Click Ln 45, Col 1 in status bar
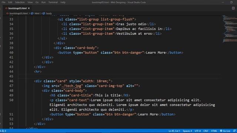The height and width of the screenshot is (133, 237). [x=174, y=131]
